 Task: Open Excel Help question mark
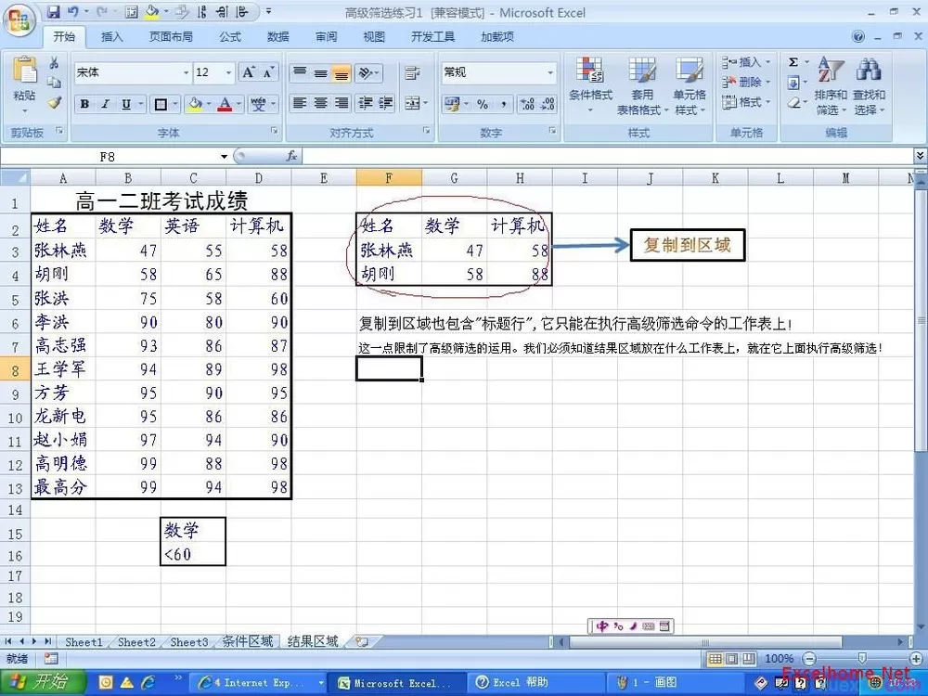point(858,37)
